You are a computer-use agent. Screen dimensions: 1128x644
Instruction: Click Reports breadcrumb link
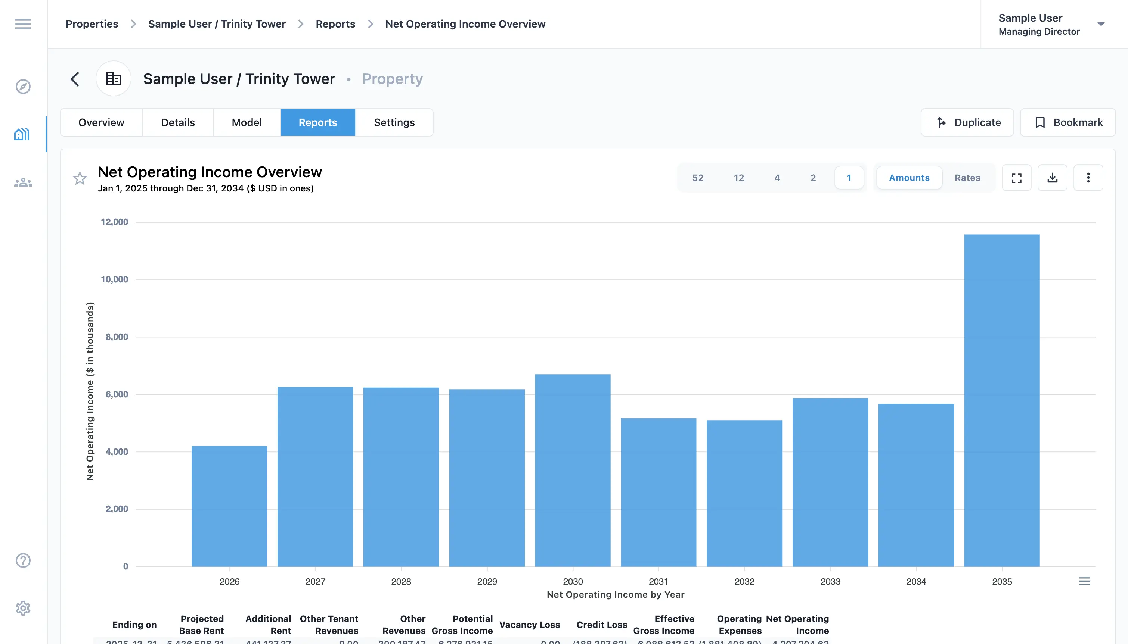tap(335, 24)
